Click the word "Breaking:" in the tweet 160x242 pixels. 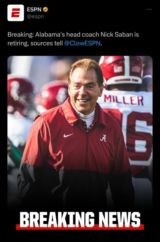click(x=21, y=35)
